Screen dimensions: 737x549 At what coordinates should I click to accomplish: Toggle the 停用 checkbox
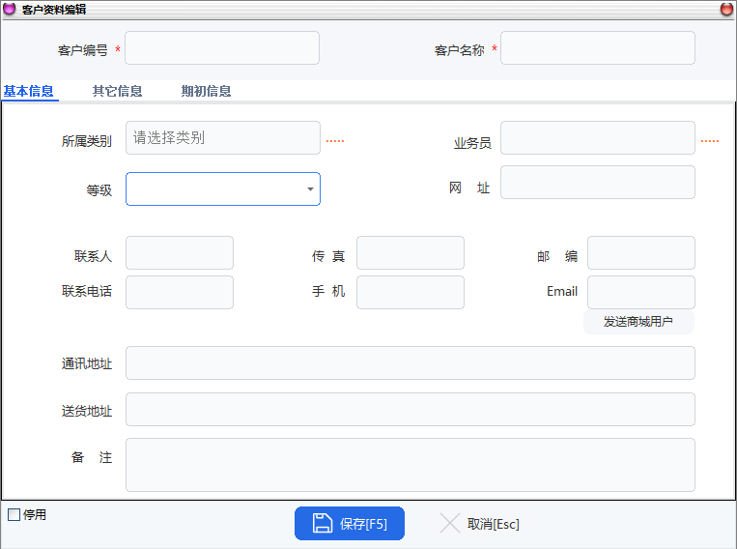14,515
